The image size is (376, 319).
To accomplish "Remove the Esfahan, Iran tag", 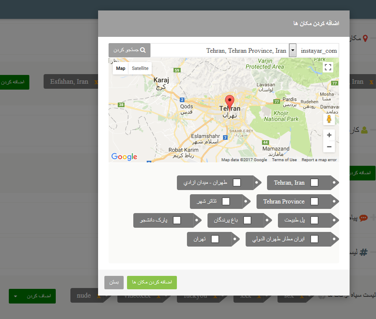I will coord(96,82).
